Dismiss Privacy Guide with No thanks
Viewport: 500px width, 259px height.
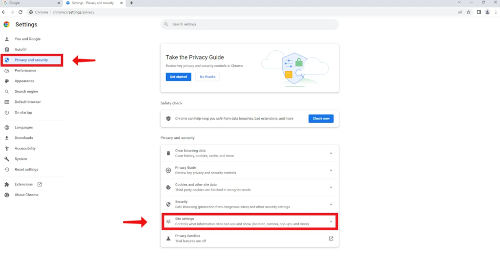tap(208, 77)
